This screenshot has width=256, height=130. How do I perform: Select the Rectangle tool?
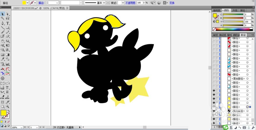point(7,27)
